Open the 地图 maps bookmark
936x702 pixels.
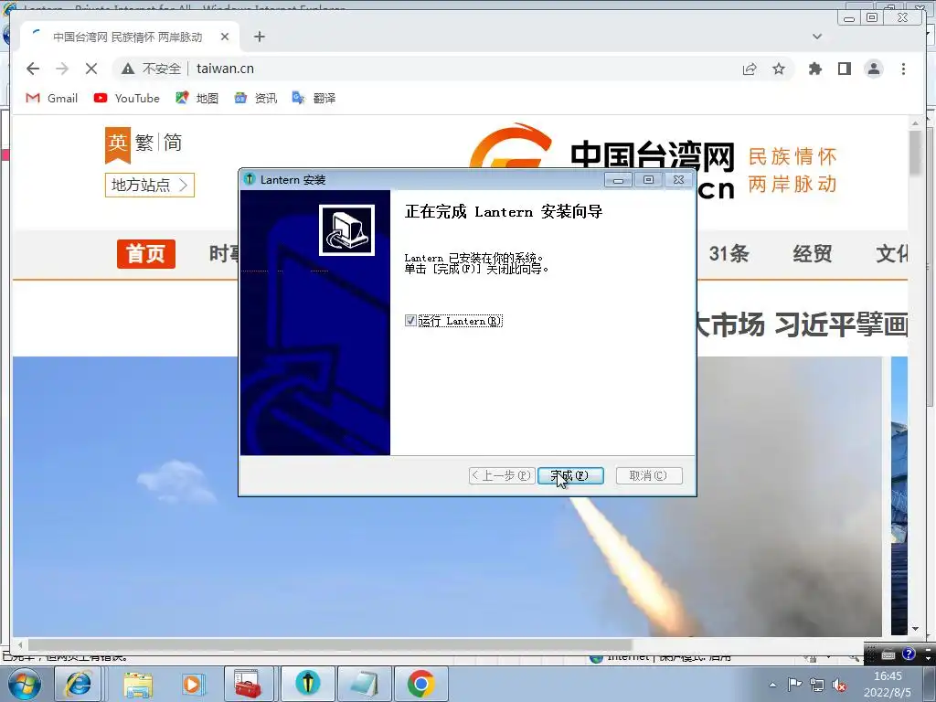197,99
